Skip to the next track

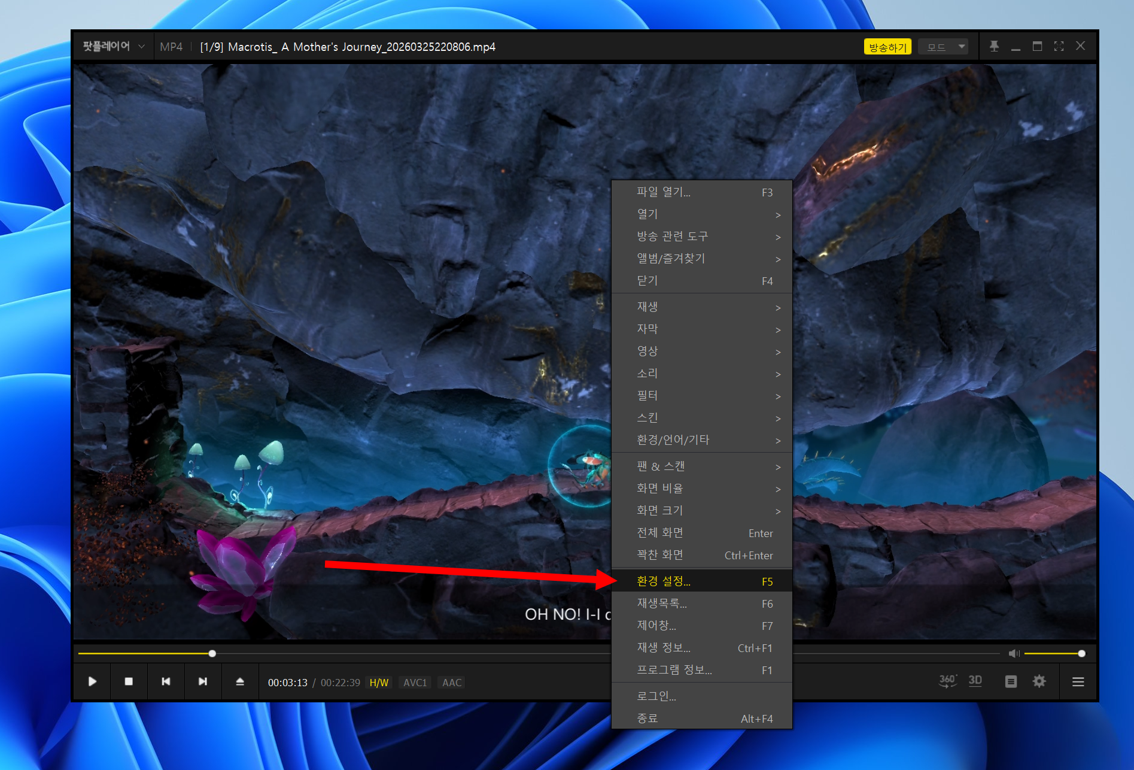pyautogui.click(x=203, y=681)
